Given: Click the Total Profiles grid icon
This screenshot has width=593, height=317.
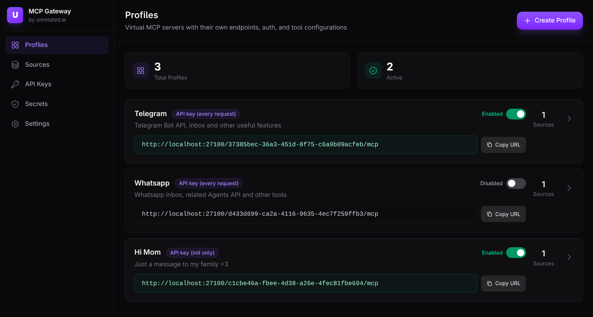Looking at the screenshot, I should (140, 70).
